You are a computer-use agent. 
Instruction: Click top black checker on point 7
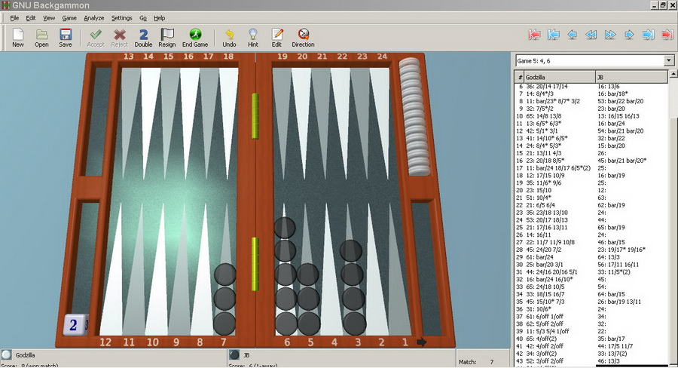[x=224, y=274]
